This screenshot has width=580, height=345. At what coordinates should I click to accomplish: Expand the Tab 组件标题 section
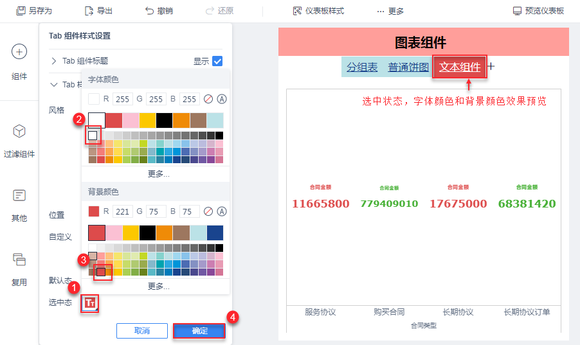click(x=54, y=61)
